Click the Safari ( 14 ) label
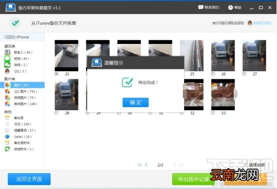This screenshot has height=189, width=277. coord(23,137)
